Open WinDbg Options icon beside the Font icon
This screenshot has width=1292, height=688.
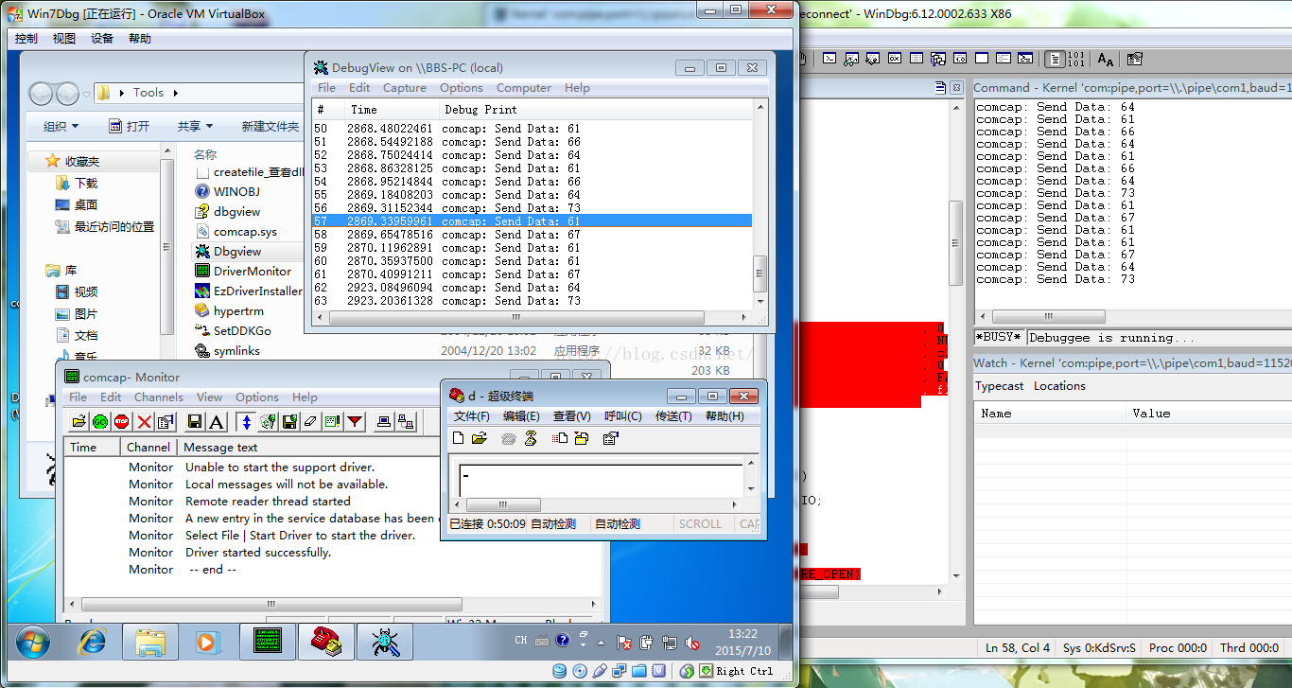pyautogui.click(x=1134, y=59)
